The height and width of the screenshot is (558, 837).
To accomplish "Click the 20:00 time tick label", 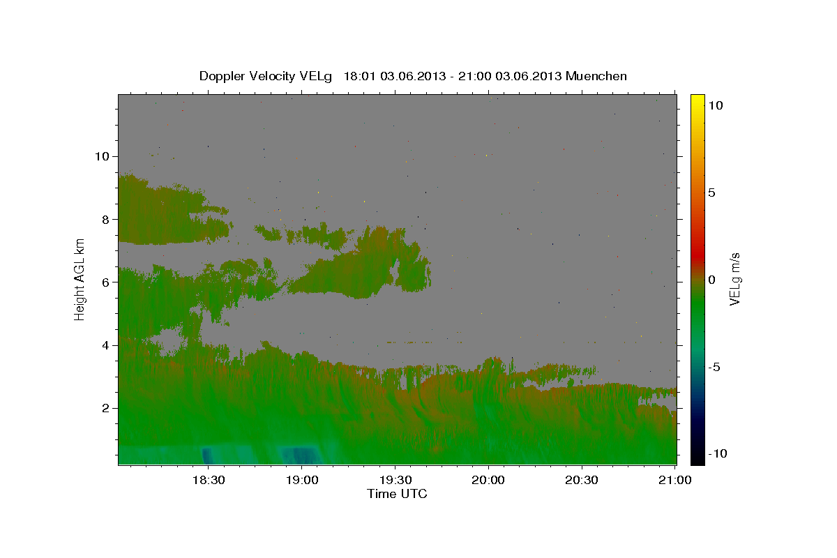I will coord(488,480).
